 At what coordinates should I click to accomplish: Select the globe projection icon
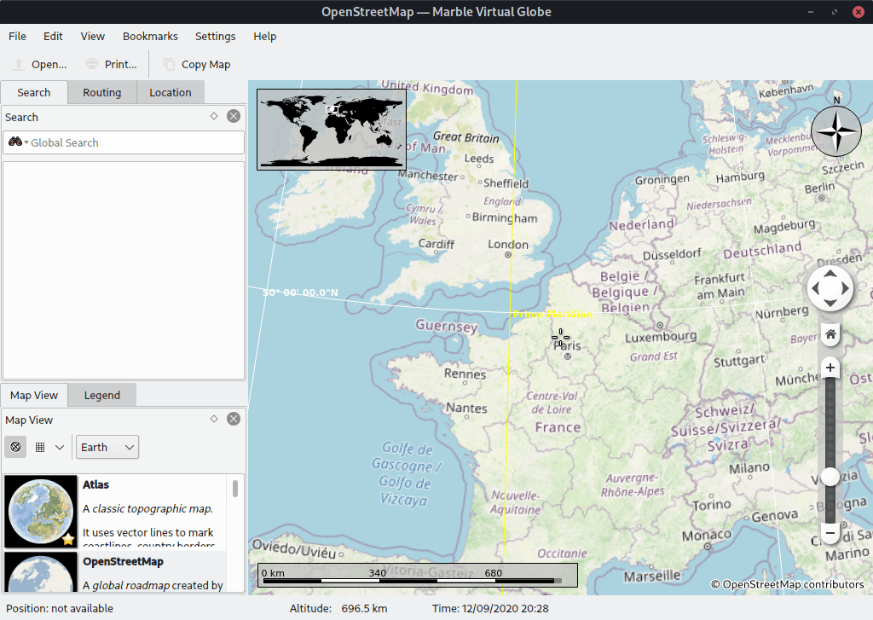[x=15, y=447]
